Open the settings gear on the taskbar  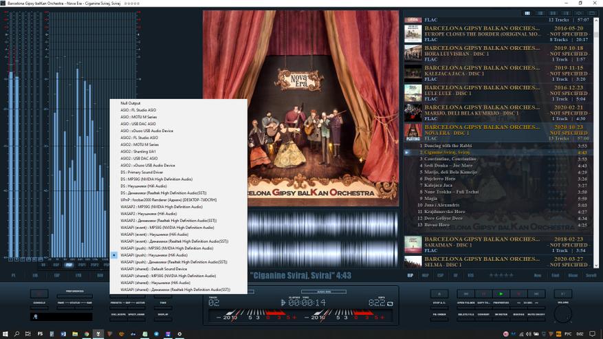(179, 334)
